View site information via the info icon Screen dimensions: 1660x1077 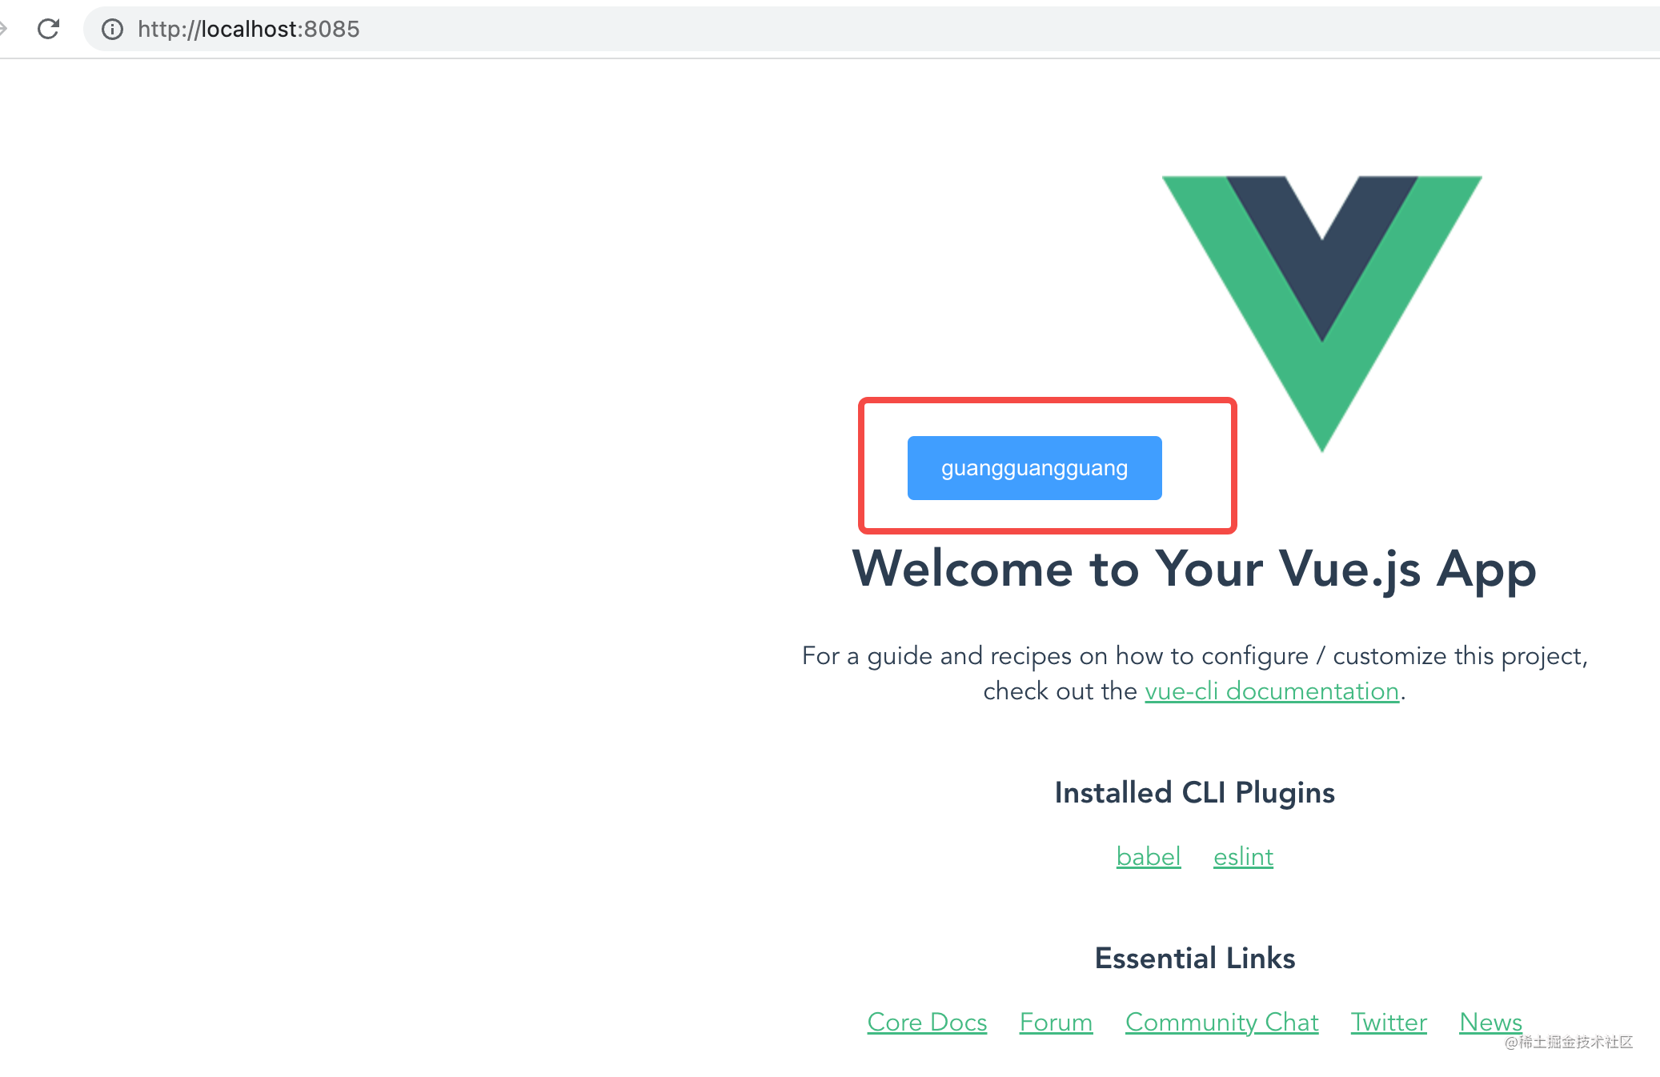click(x=112, y=30)
